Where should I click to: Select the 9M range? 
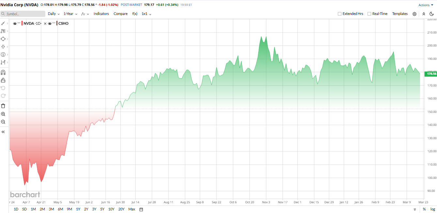(x=69, y=209)
